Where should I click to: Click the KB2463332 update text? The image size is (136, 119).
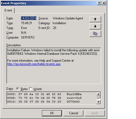[x=89, y=54]
